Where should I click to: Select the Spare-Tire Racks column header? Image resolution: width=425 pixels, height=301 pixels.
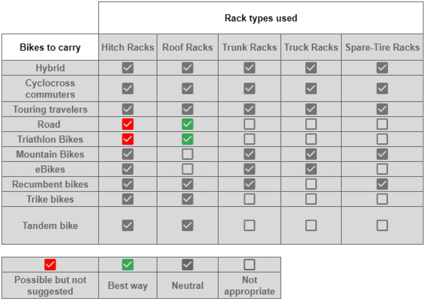(x=382, y=47)
